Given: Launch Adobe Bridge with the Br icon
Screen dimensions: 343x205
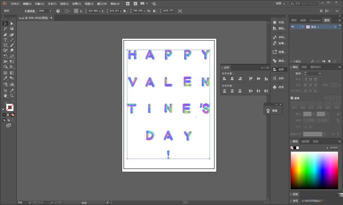Looking at the screenshot, I should coord(128,4).
